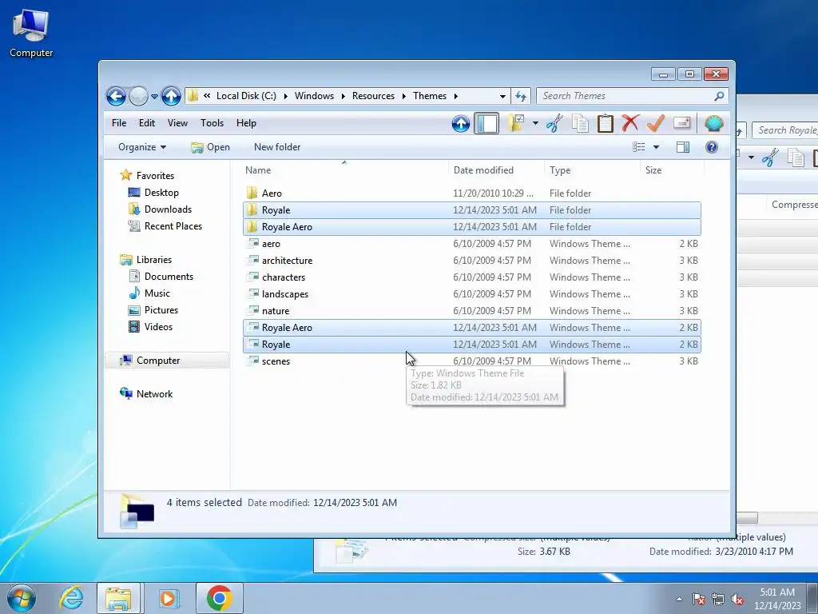Select the Aero file folder
The height and width of the screenshot is (614, 818).
pos(471,193)
